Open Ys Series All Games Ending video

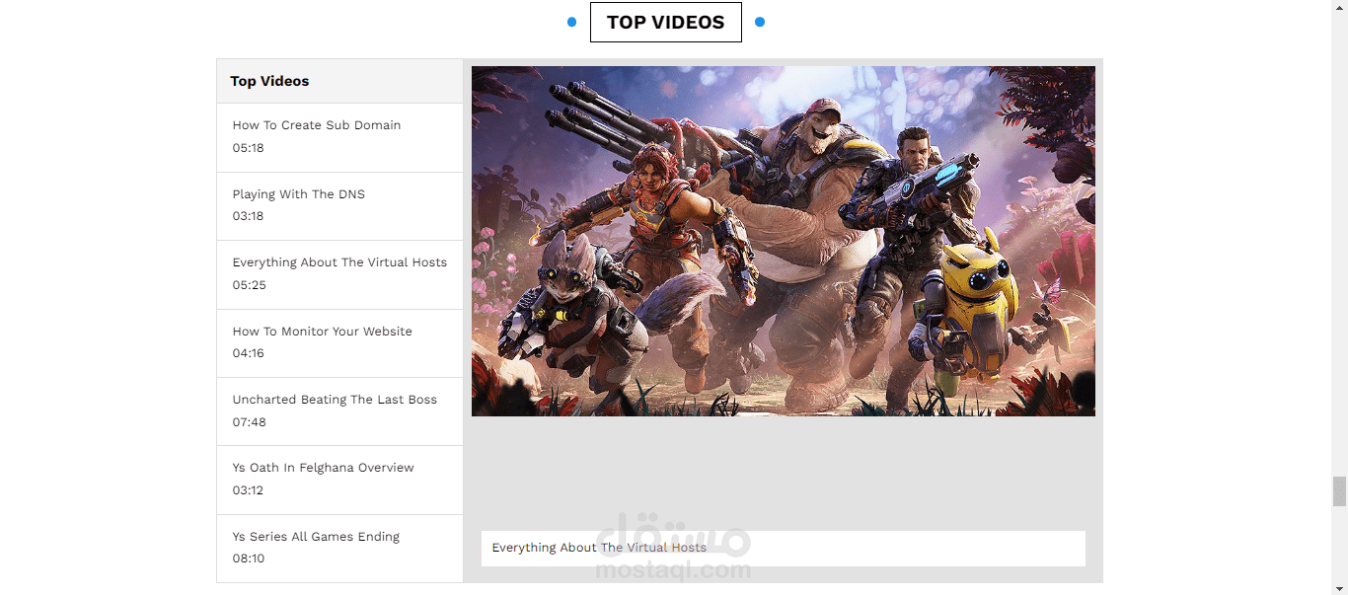click(339, 549)
